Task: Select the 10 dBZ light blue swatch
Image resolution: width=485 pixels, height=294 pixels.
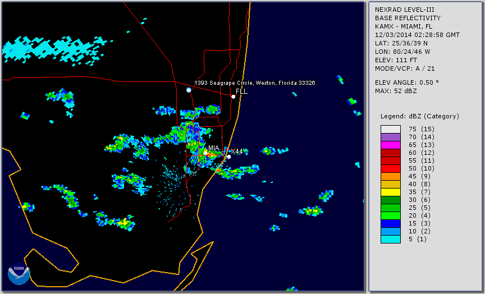Action: 391,231
